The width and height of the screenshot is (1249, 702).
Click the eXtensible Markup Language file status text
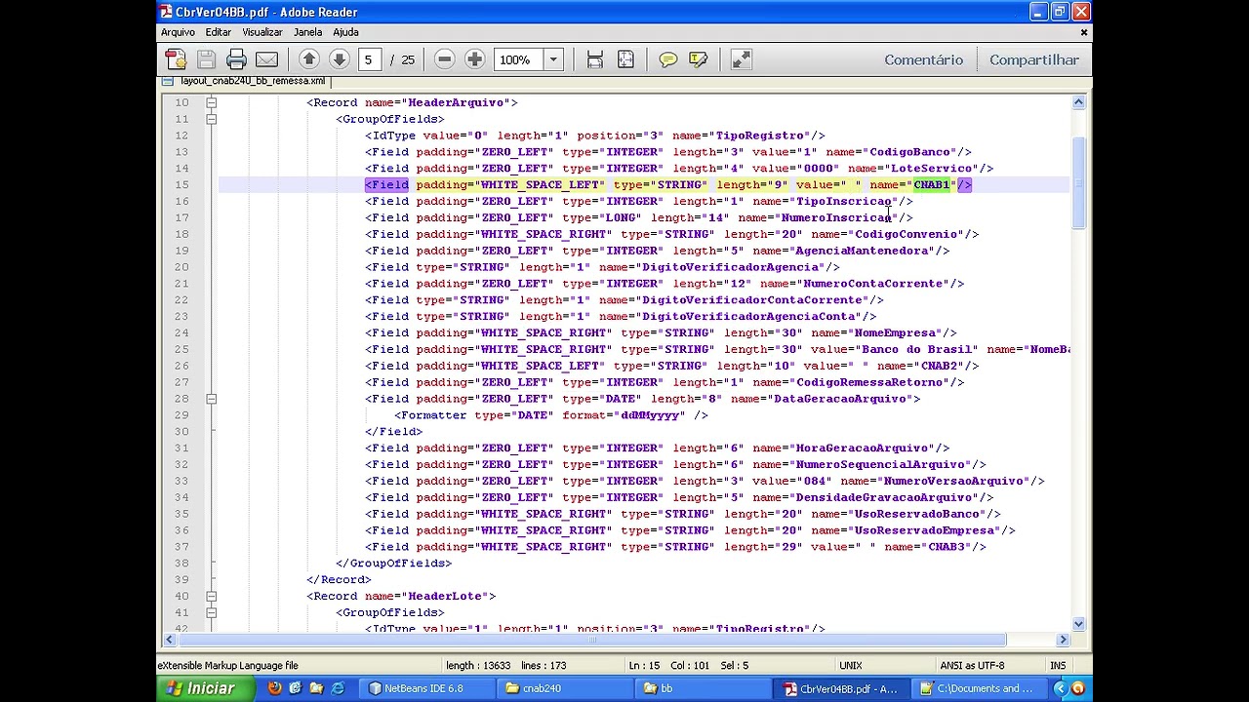click(x=228, y=665)
